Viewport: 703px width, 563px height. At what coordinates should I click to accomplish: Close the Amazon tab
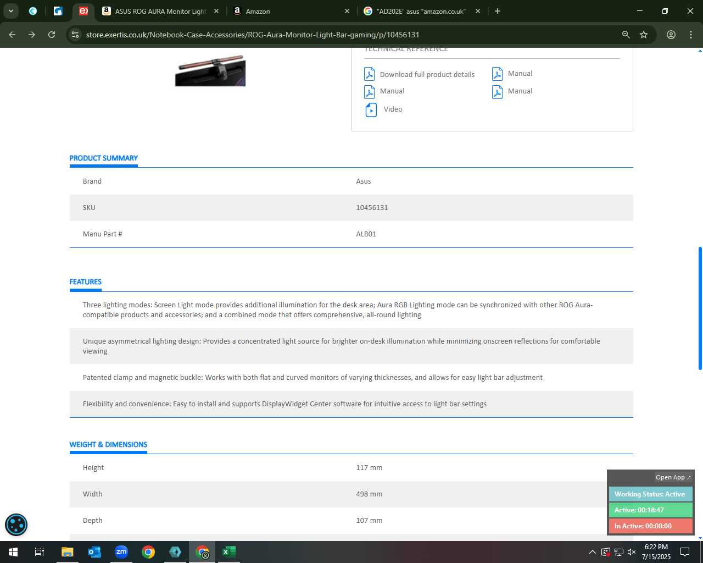click(347, 11)
